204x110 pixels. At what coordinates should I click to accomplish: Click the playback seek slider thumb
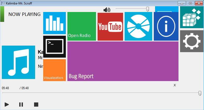[x=200, y=93]
